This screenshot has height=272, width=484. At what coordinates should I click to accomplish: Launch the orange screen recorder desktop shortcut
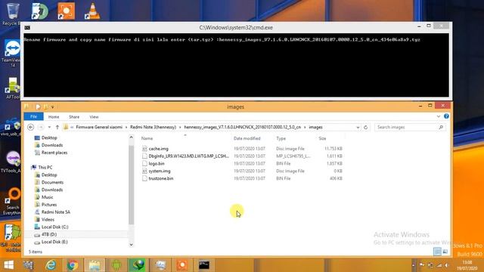[66, 11]
